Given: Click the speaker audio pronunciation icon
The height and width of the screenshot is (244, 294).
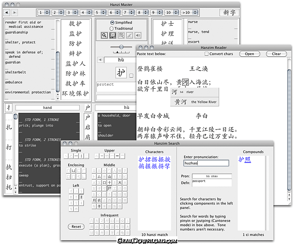Looking at the screenshot, I should click(138, 35).
